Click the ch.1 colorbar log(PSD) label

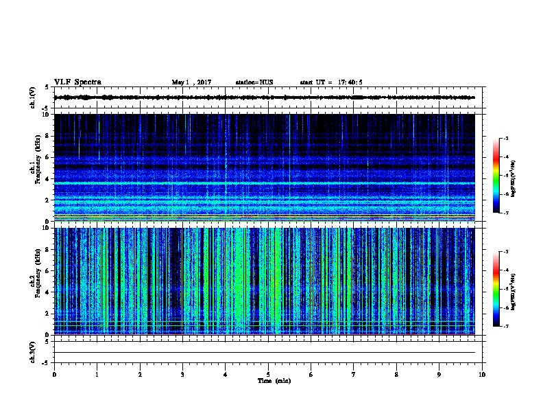514,178
